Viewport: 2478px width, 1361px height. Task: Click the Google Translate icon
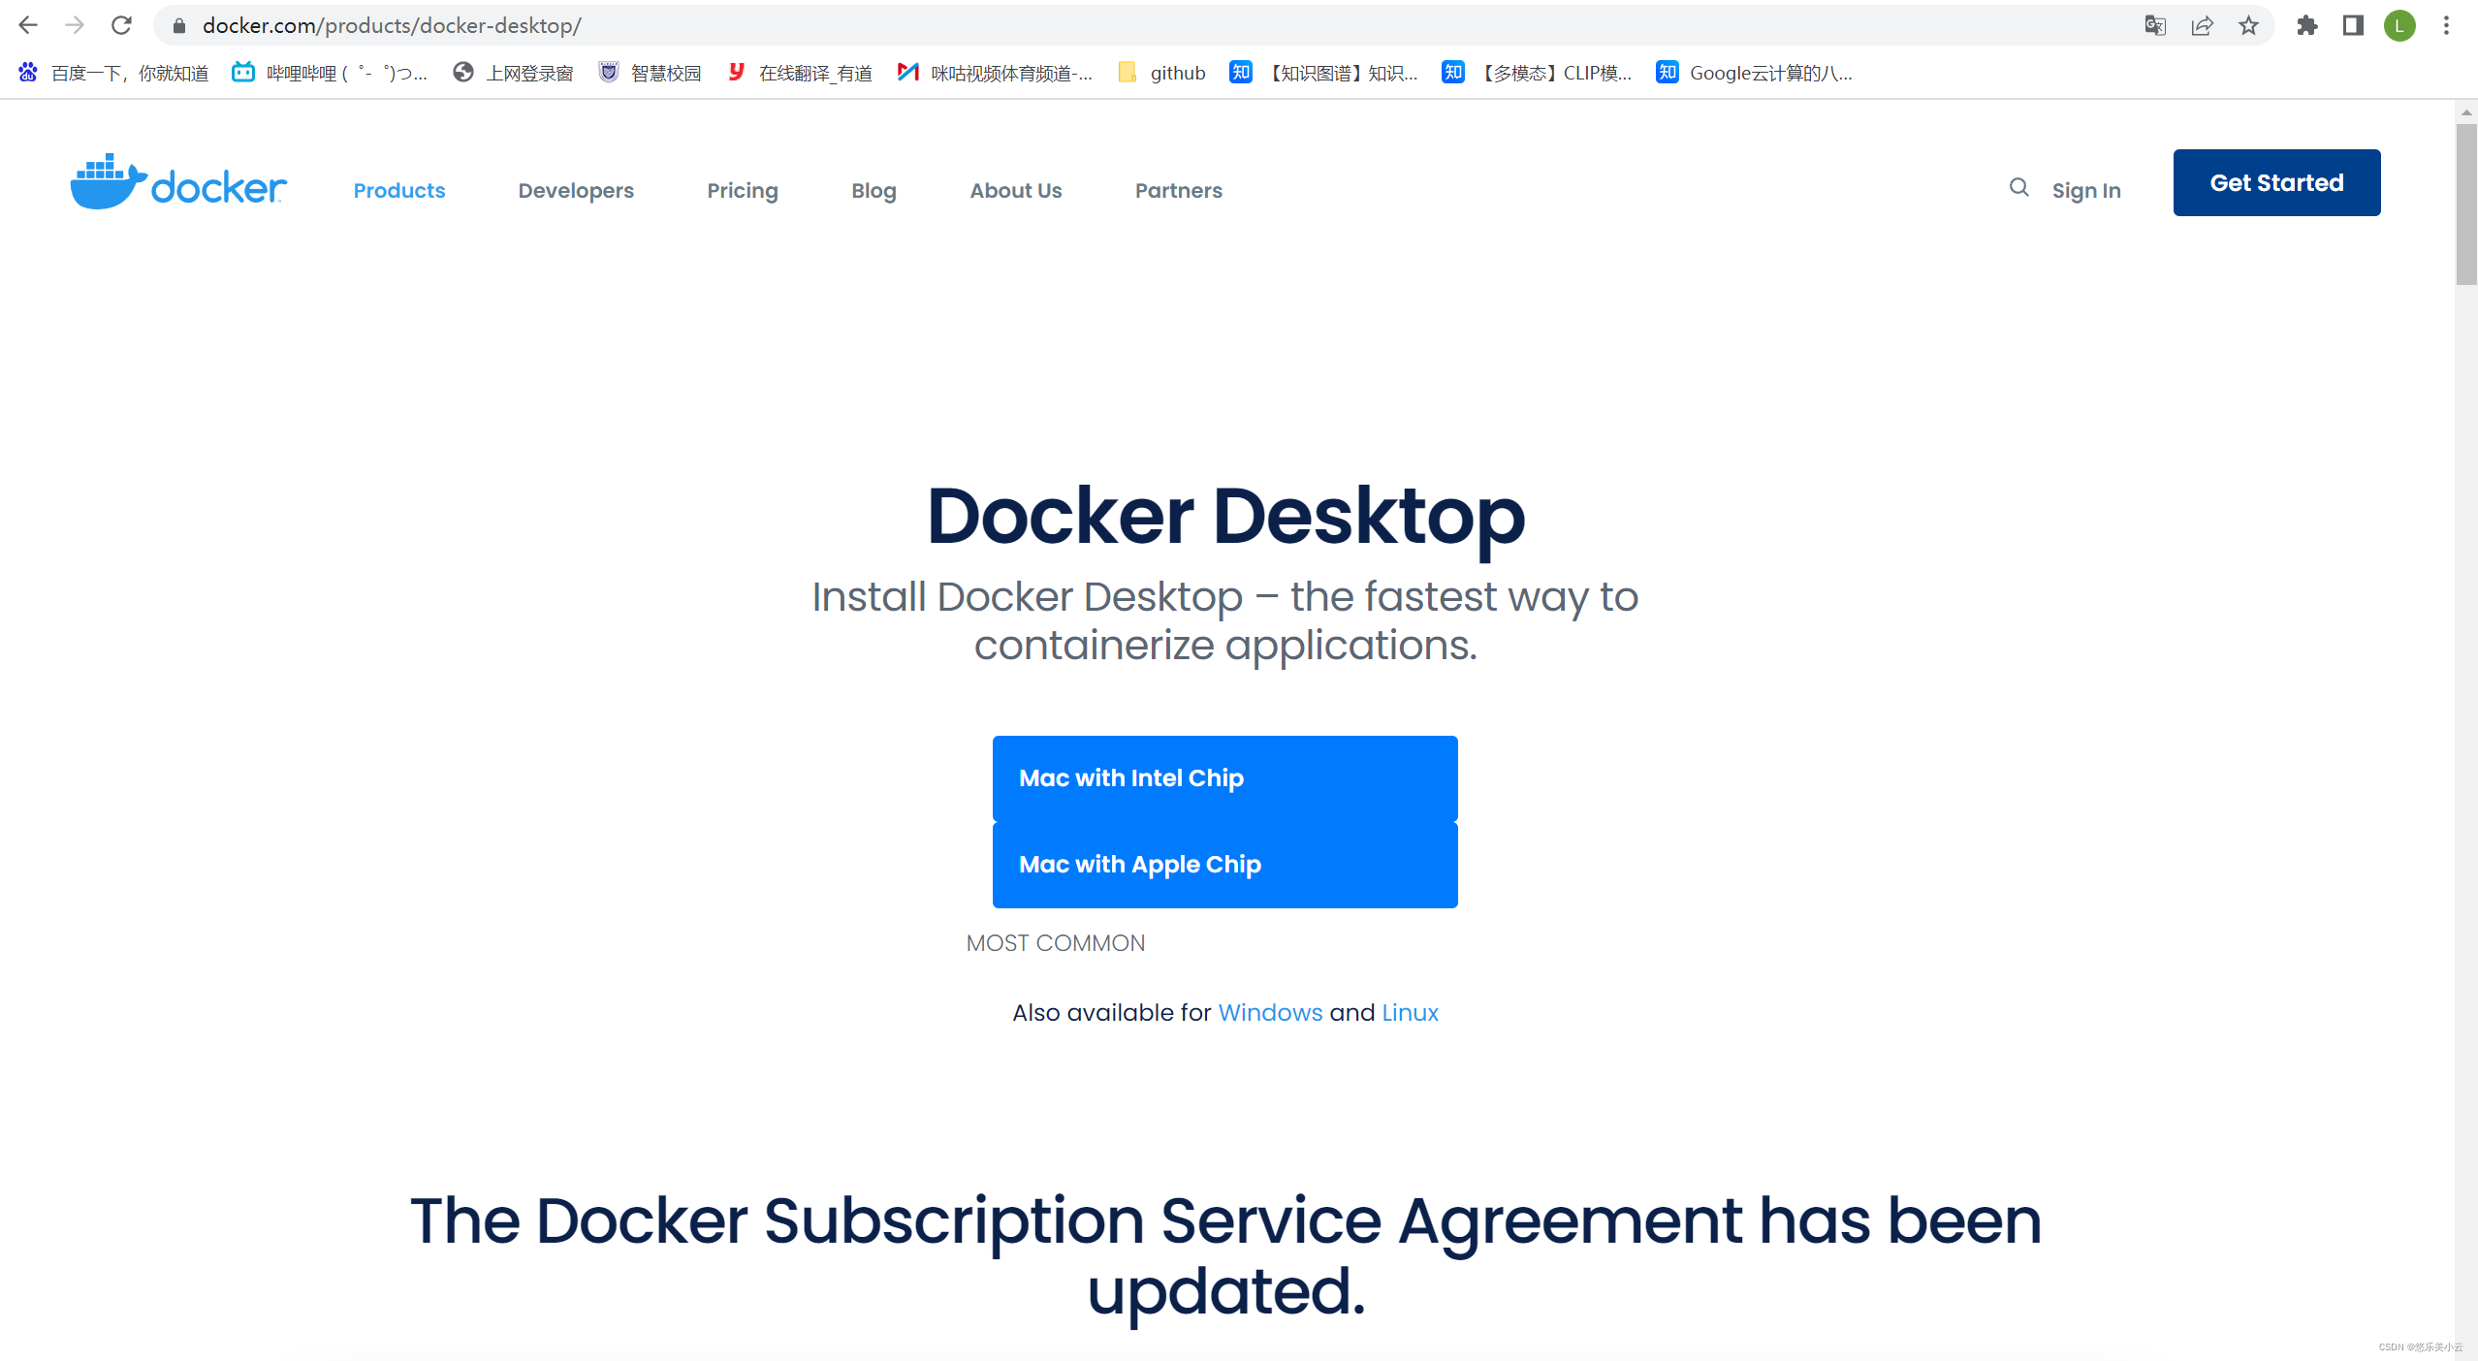point(2154,25)
